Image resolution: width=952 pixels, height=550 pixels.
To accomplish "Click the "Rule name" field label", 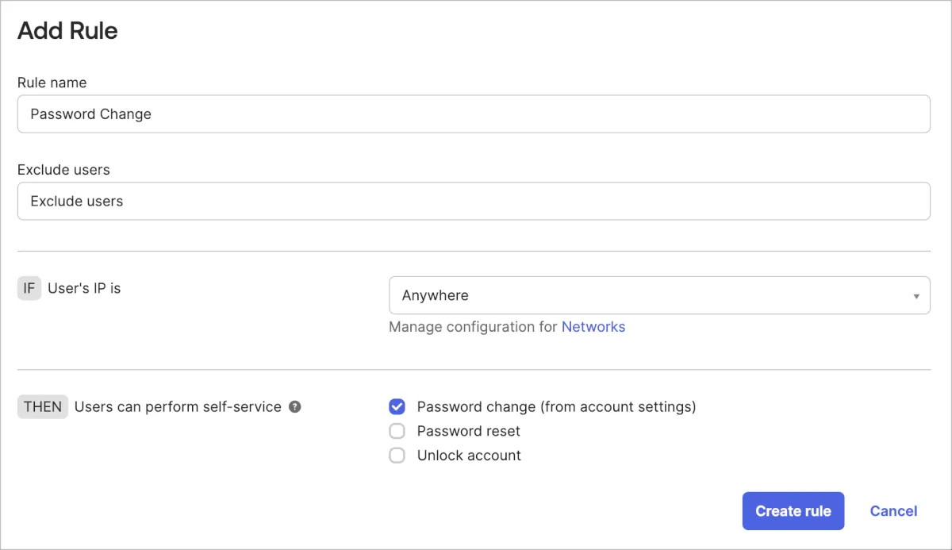I will (52, 83).
